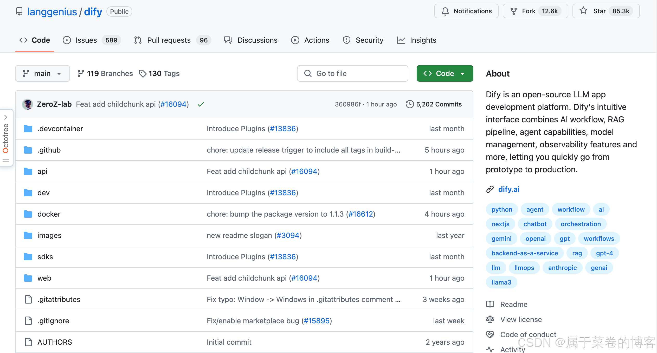This screenshot has height=353, width=657.
Task: Switch to the Issues tab
Action: (x=86, y=40)
